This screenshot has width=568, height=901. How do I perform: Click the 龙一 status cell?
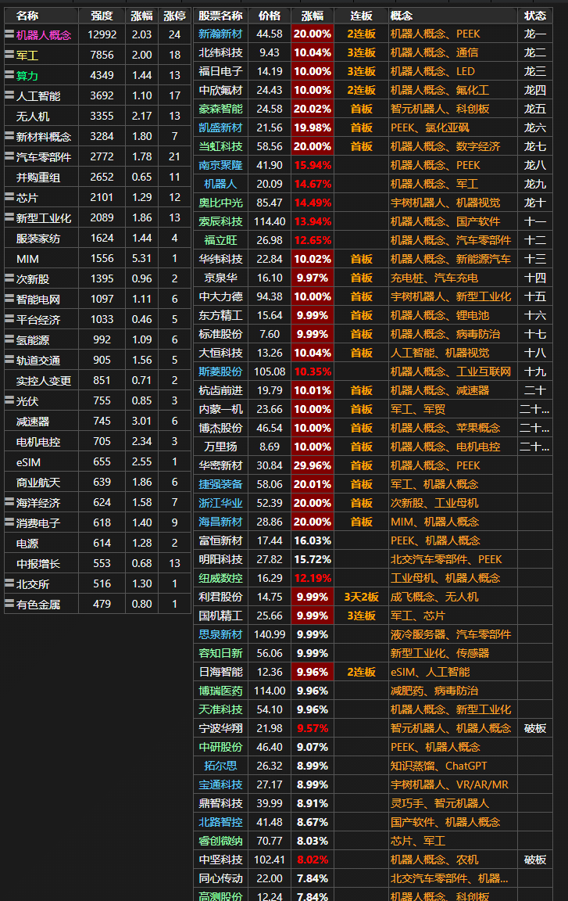[534, 34]
